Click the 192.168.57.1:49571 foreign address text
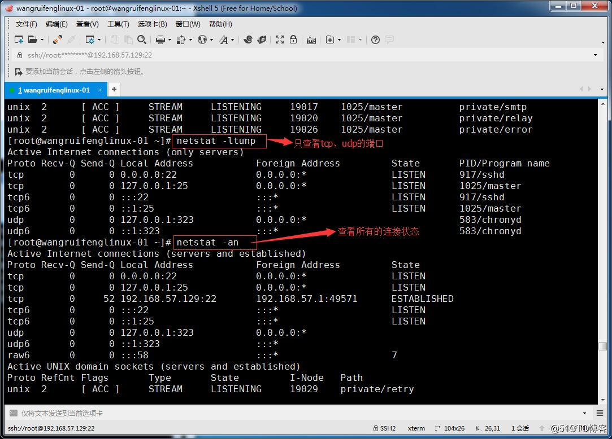Screen dimensions: 612x439 click(306, 298)
